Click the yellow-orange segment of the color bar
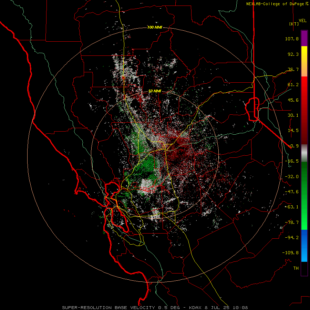 pyautogui.click(x=304, y=61)
